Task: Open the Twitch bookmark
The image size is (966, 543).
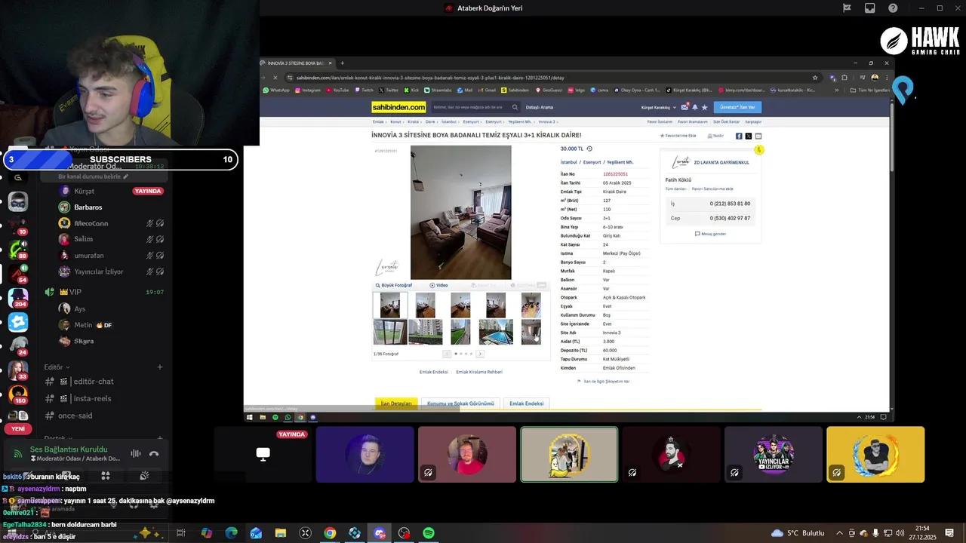Action: click(x=364, y=90)
